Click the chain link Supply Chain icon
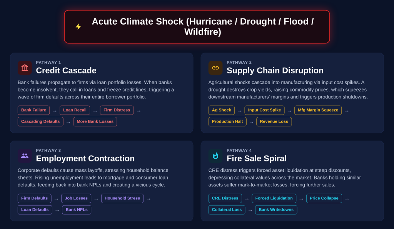Screen dimensions: 394x229 coord(215,68)
